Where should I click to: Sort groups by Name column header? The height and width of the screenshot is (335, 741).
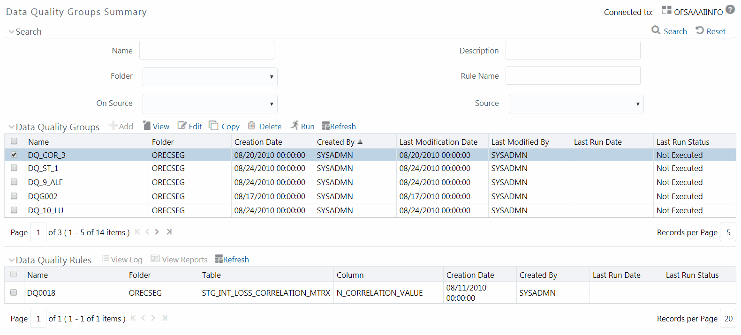38,142
